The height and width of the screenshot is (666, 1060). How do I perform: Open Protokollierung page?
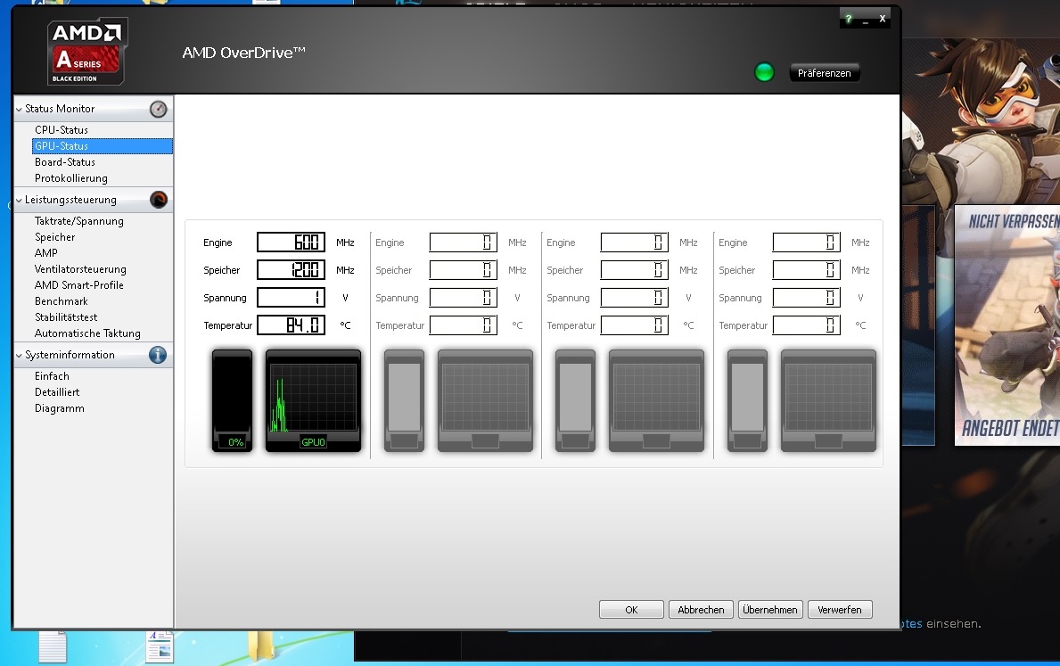[x=71, y=178]
